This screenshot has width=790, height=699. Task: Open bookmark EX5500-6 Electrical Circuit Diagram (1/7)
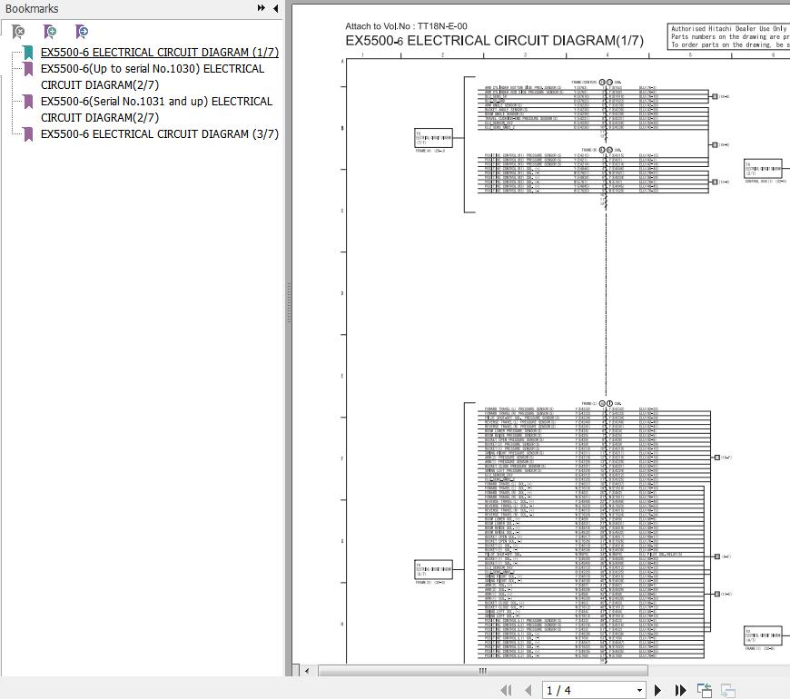159,53
